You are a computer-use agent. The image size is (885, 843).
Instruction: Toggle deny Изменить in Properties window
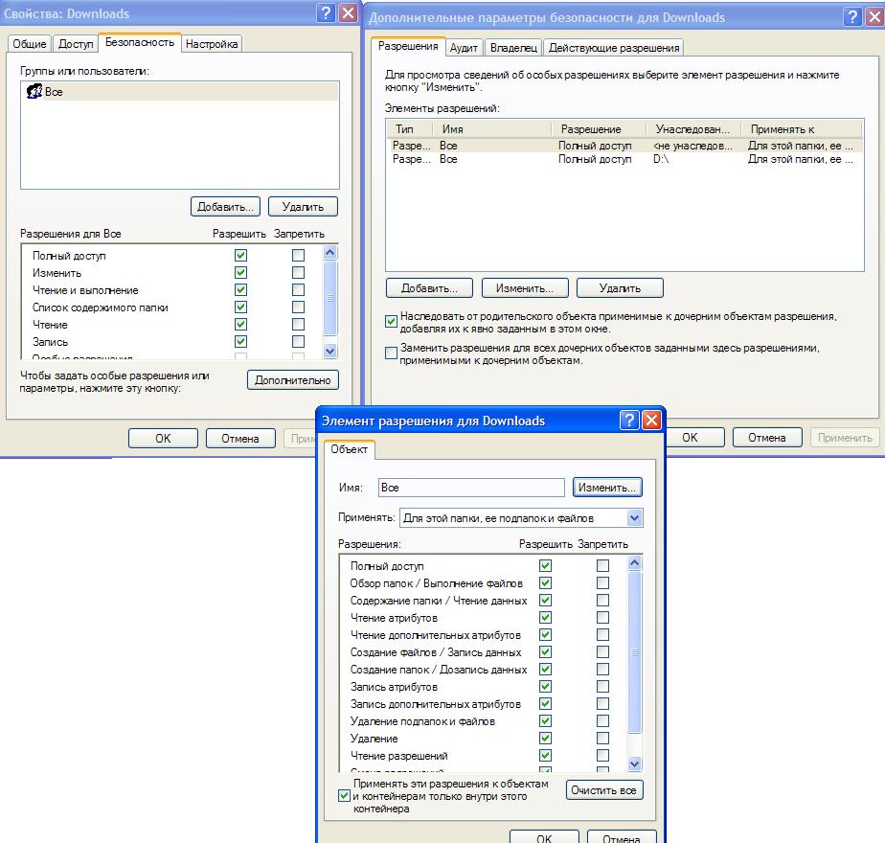[299, 273]
